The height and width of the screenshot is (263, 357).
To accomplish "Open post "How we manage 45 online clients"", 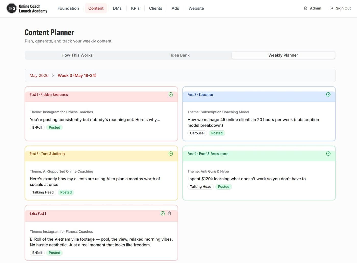I will tap(253, 122).
